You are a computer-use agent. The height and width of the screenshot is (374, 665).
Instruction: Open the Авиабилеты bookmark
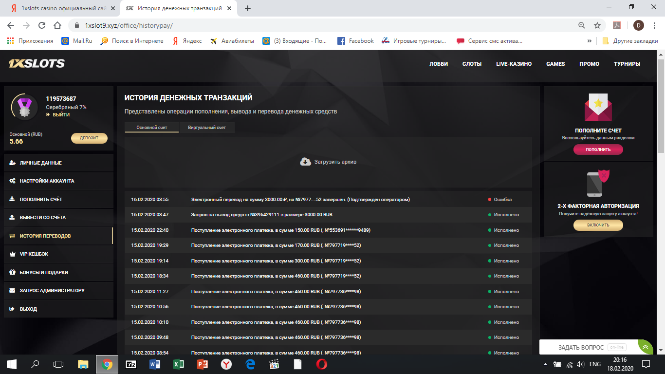click(x=232, y=41)
